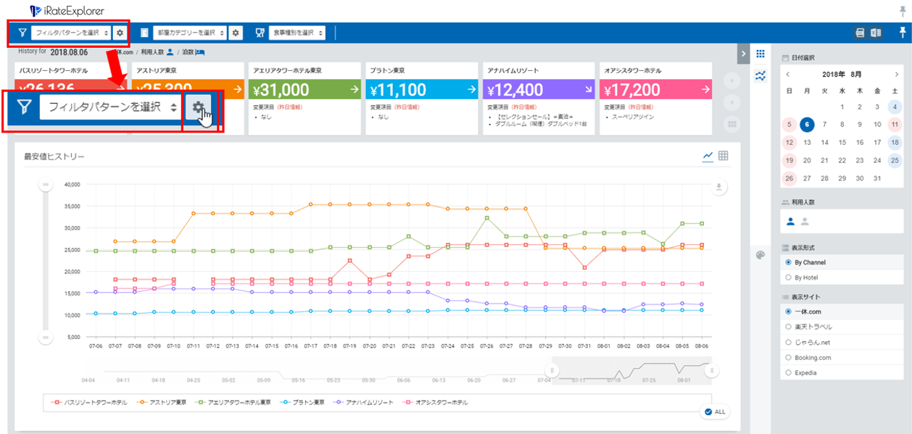Collapse the right sidebar with chevron
Viewport: 912px width, 434px height.
pyautogui.click(x=743, y=54)
